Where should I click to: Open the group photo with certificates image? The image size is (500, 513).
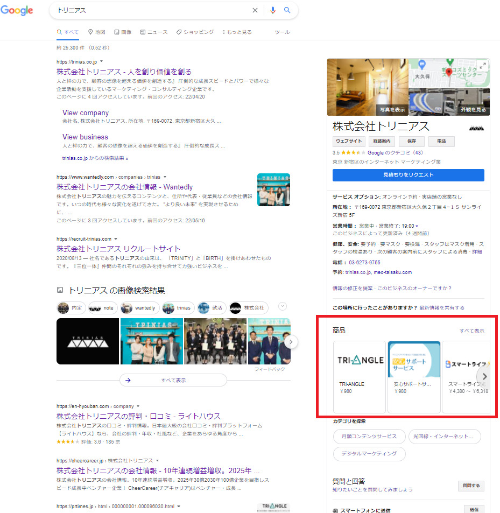215,341
